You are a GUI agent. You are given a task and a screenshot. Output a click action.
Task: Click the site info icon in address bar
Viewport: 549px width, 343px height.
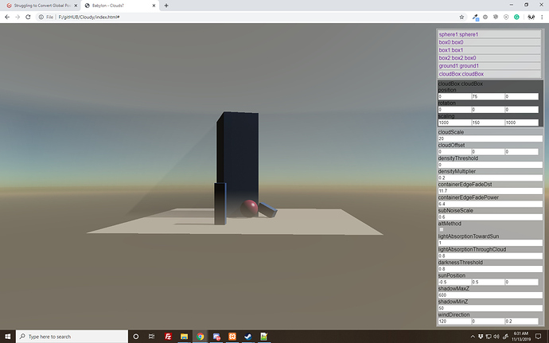click(x=41, y=17)
